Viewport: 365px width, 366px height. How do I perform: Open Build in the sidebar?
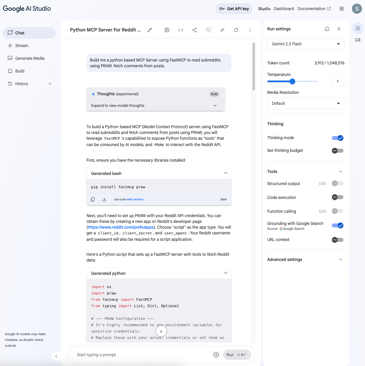[x=29, y=71]
